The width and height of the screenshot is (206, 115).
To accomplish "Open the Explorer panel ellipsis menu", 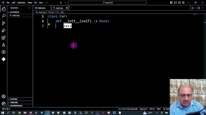I will point(29,8).
